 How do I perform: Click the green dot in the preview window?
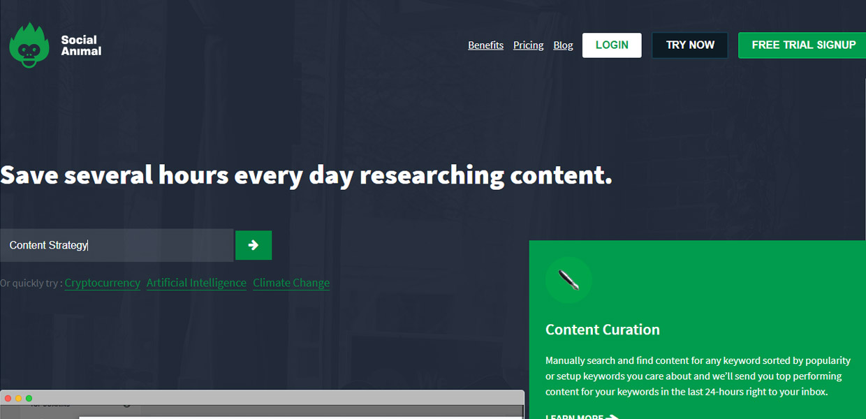(29, 398)
